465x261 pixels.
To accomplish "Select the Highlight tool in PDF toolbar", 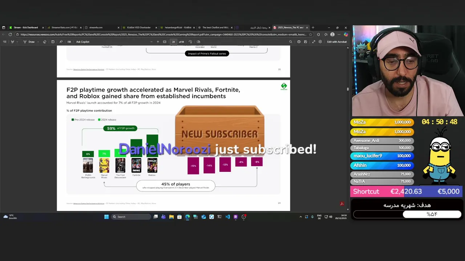I will 12,42.
